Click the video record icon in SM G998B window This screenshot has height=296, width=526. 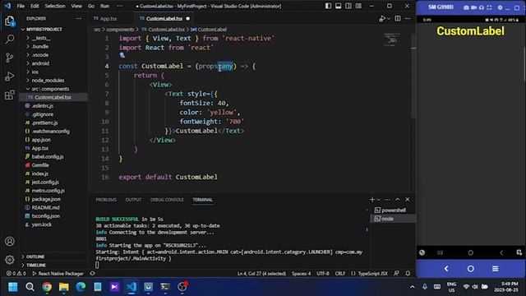pyautogui.click(x=473, y=7)
